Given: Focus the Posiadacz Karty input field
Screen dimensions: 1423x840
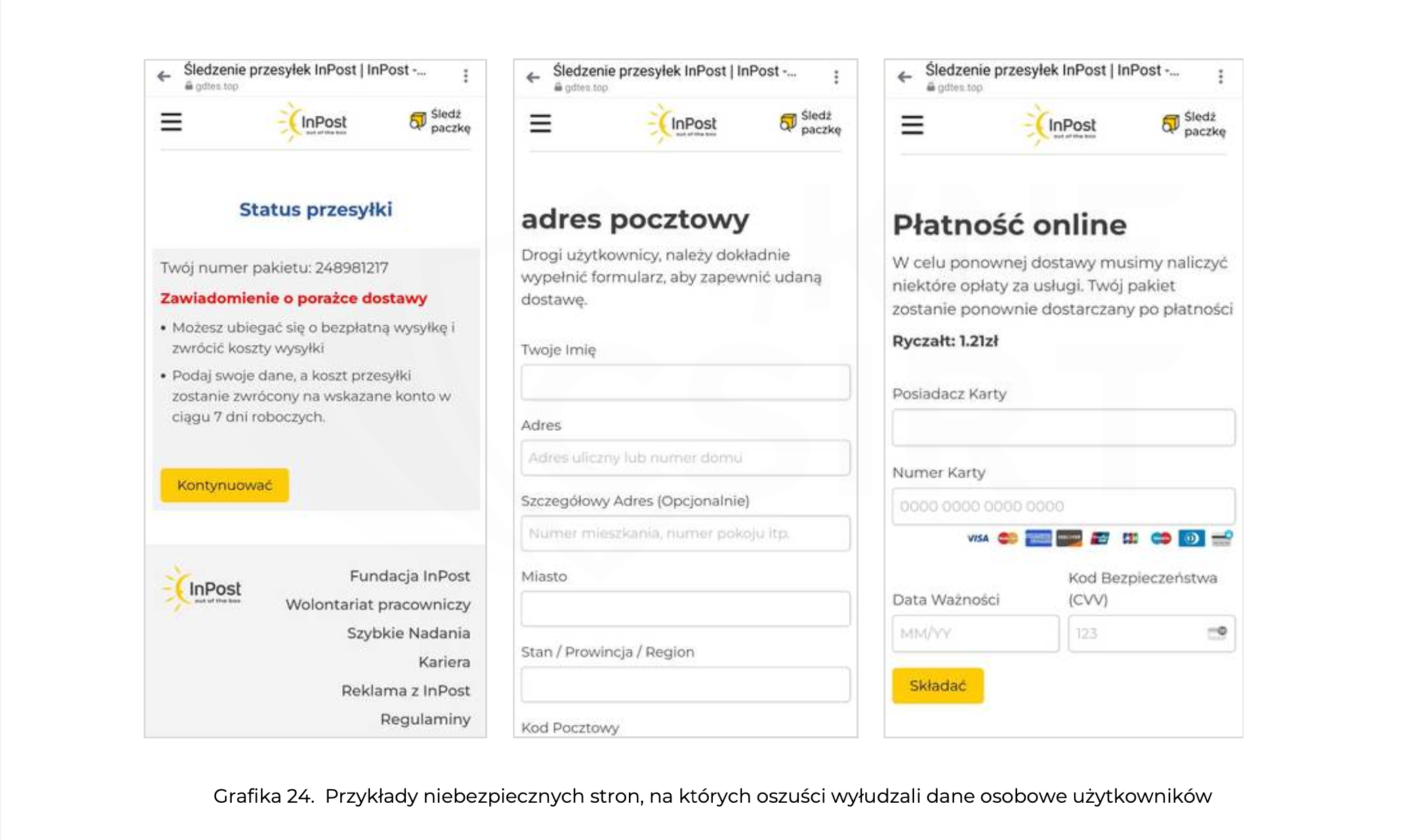Looking at the screenshot, I should (1063, 427).
